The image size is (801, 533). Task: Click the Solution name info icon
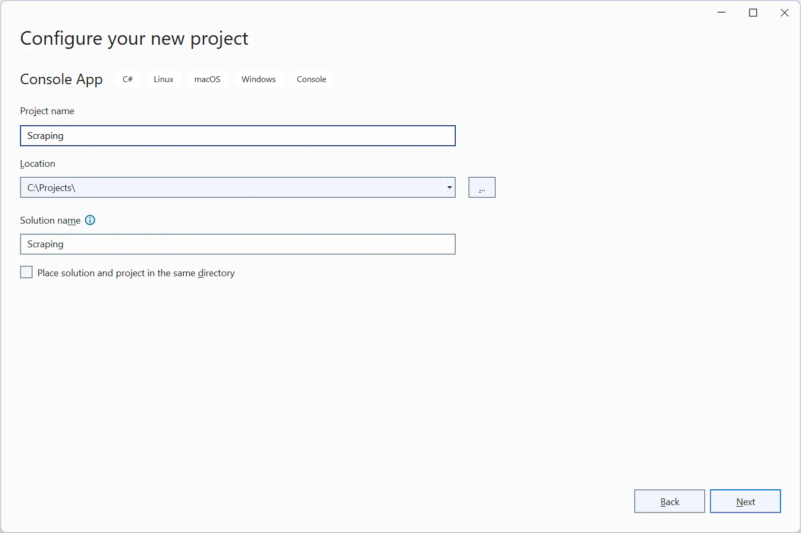click(89, 220)
